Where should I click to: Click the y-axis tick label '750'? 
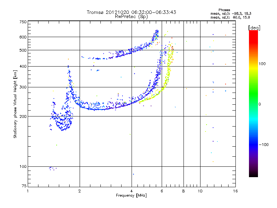tap(23, 22)
